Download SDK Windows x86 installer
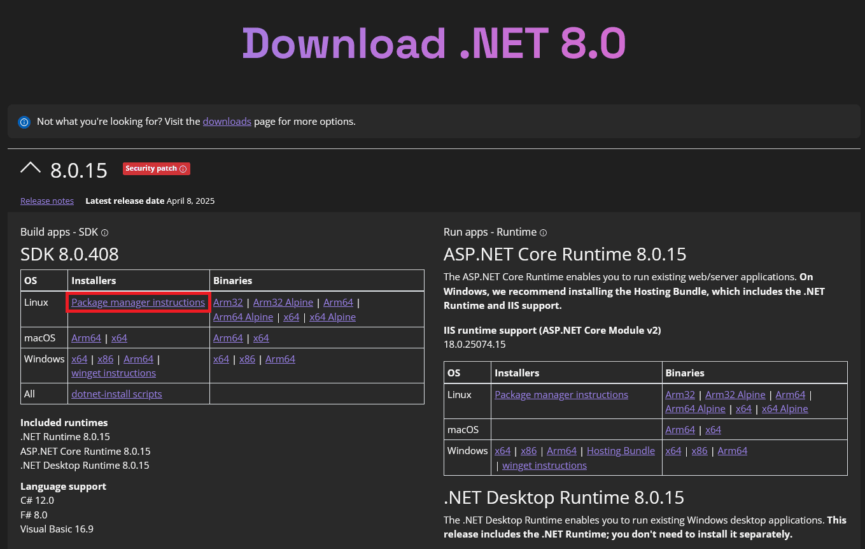865x549 pixels. 106,359
